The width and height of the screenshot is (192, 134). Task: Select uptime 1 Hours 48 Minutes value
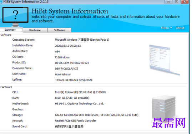[x=74, y=80]
